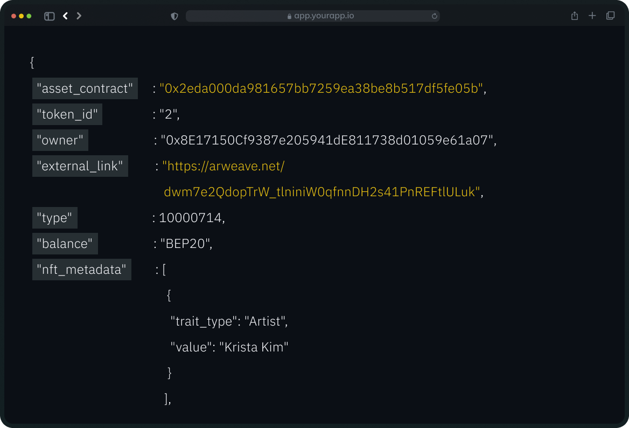Select the "asset_contract" key label
This screenshot has width=629, height=428.
85,88
